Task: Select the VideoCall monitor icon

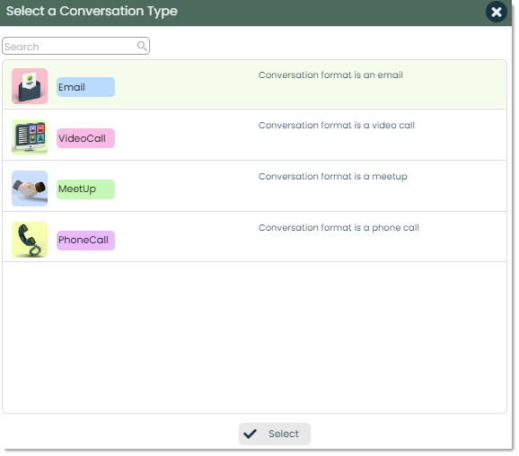Action: pyautogui.click(x=30, y=137)
